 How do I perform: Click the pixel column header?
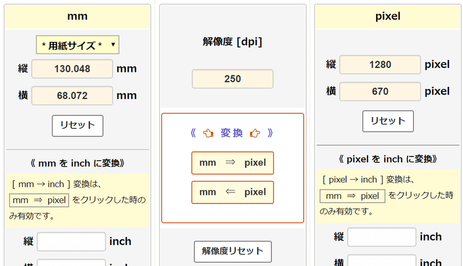(388, 17)
